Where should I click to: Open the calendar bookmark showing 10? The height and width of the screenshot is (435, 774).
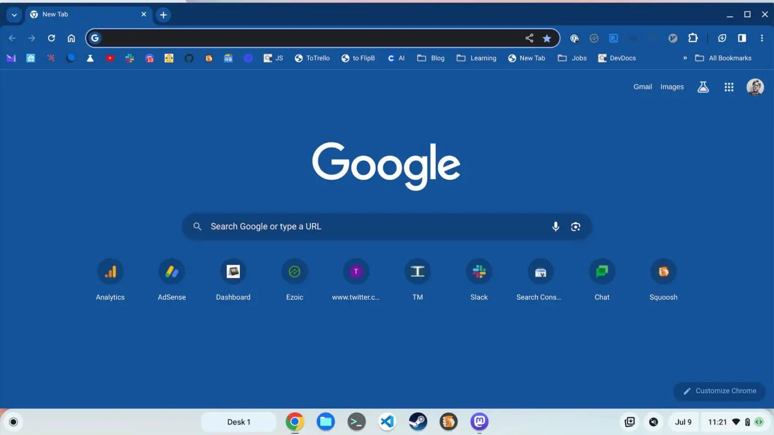[x=150, y=58]
